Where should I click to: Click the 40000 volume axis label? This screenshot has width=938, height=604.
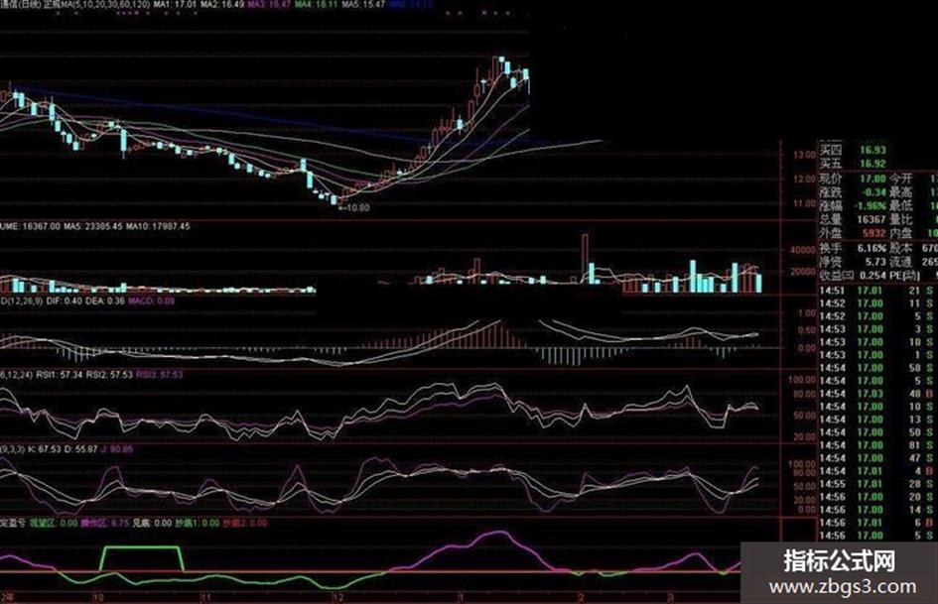tap(803, 250)
